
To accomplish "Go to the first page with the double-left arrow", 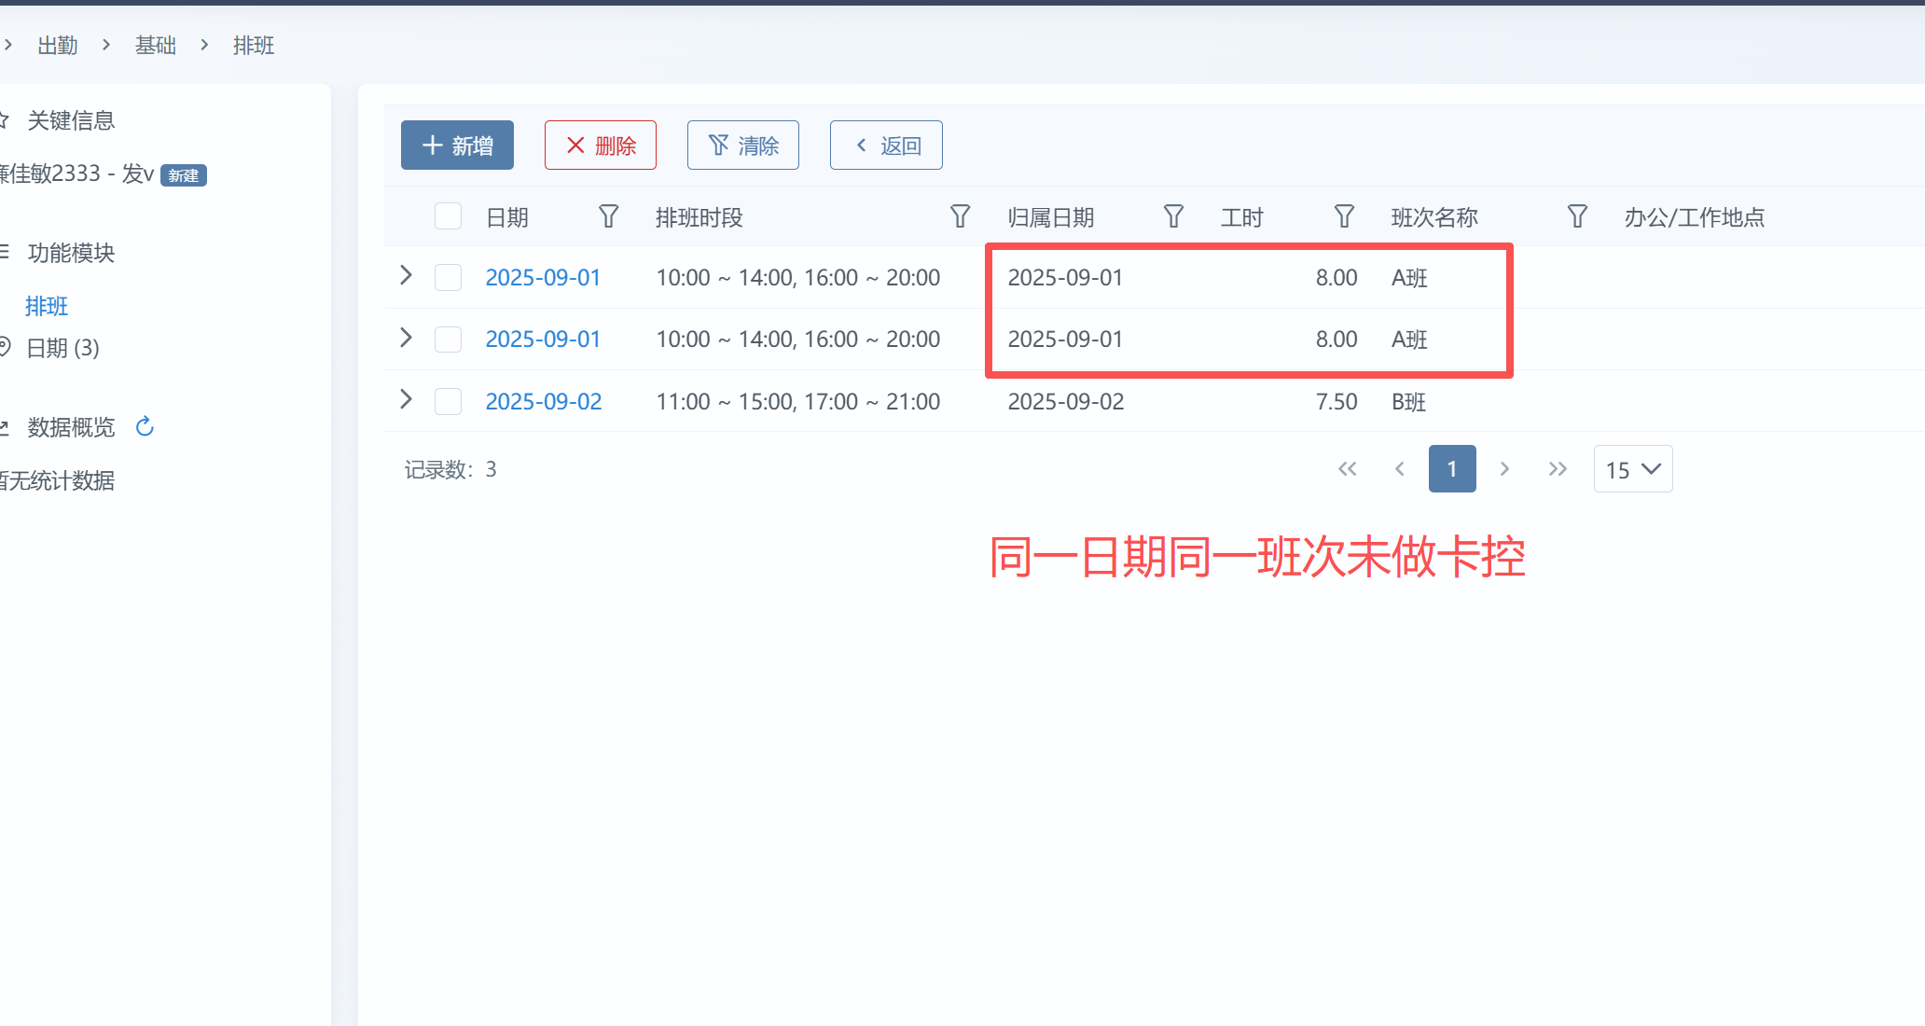I will [1347, 469].
